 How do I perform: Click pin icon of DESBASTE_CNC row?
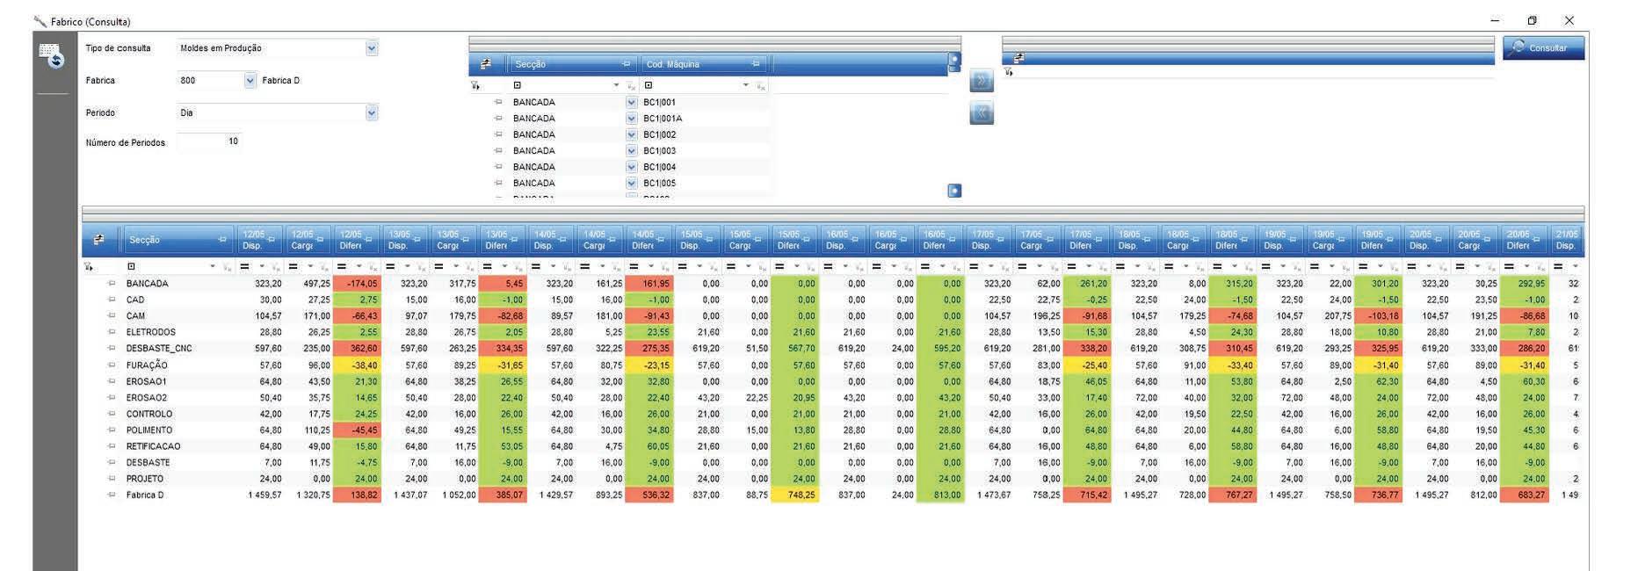pos(112,348)
